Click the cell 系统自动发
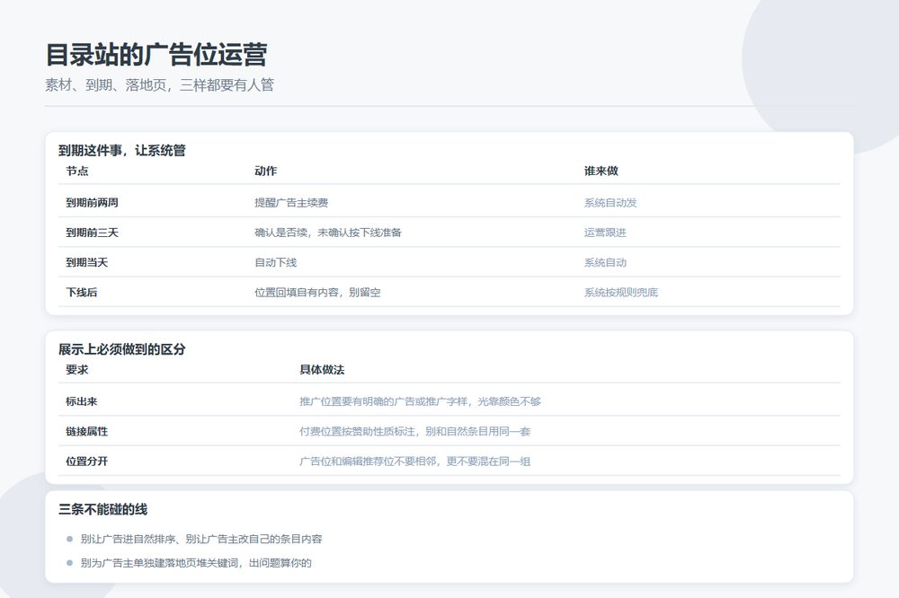 (610, 202)
